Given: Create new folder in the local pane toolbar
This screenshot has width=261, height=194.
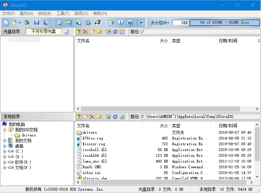Looking at the screenshot, I should [x=85, y=117].
